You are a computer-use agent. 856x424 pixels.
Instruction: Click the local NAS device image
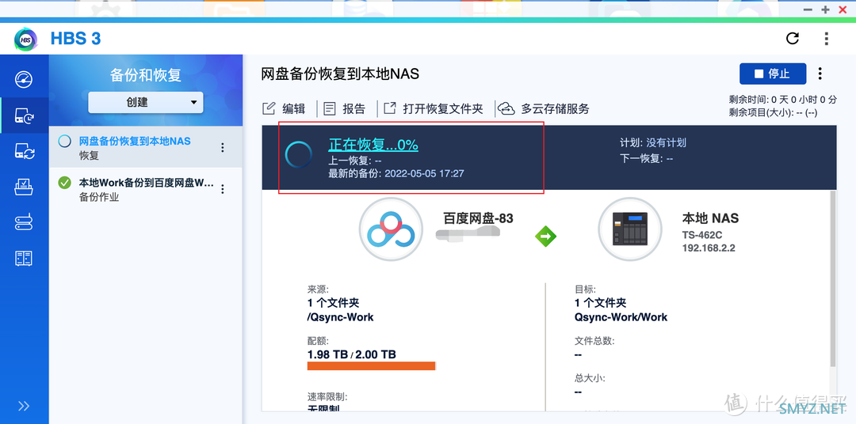(x=630, y=229)
